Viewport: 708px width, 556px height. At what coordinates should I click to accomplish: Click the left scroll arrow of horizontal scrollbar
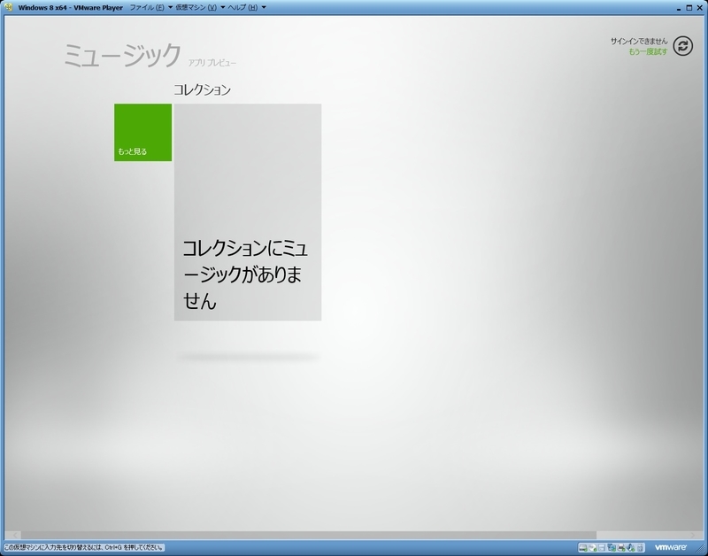point(14,536)
